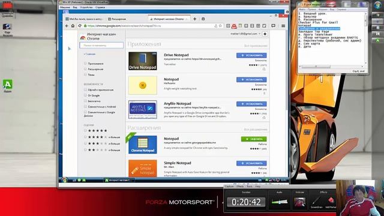Click the monitor icon on the desktop
This screenshot has width=384, height=216.
point(7,26)
